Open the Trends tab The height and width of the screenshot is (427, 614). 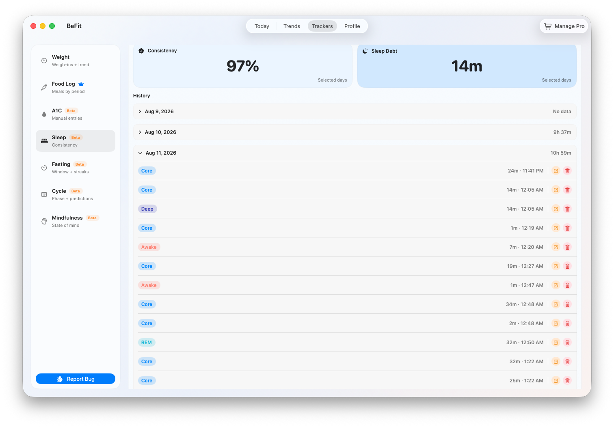(x=292, y=26)
